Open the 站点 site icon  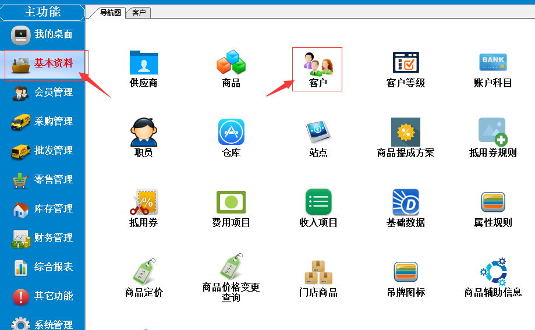(318, 132)
